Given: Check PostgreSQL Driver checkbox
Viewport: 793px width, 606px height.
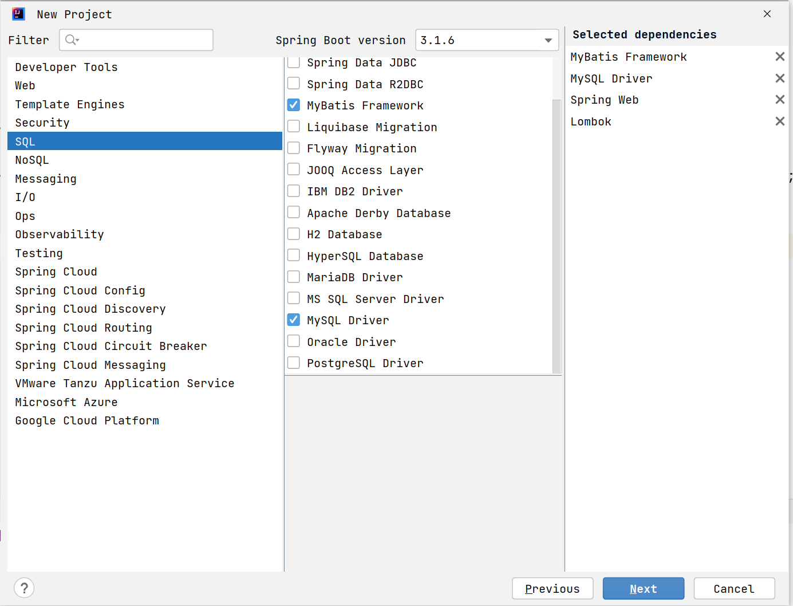Looking at the screenshot, I should [294, 363].
